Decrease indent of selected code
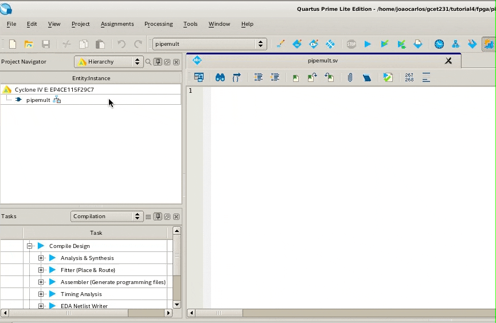The height and width of the screenshot is (323, 496). click(x=275, y=77)
